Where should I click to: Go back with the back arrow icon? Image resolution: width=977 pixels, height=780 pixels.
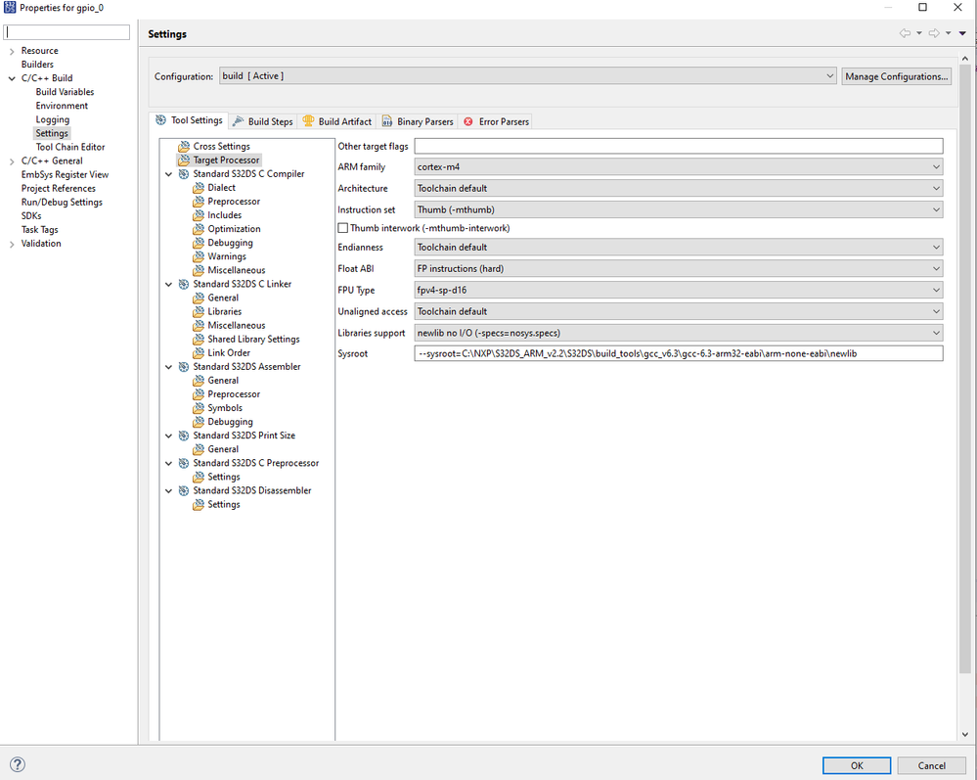pyautogui.click(x=905, y=33)
